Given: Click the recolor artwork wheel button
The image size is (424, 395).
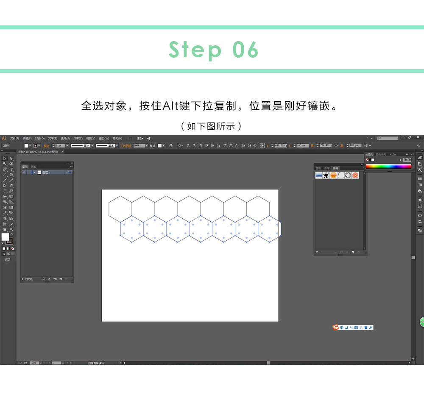Looking at the screenshot, I should tap(170, 145).
